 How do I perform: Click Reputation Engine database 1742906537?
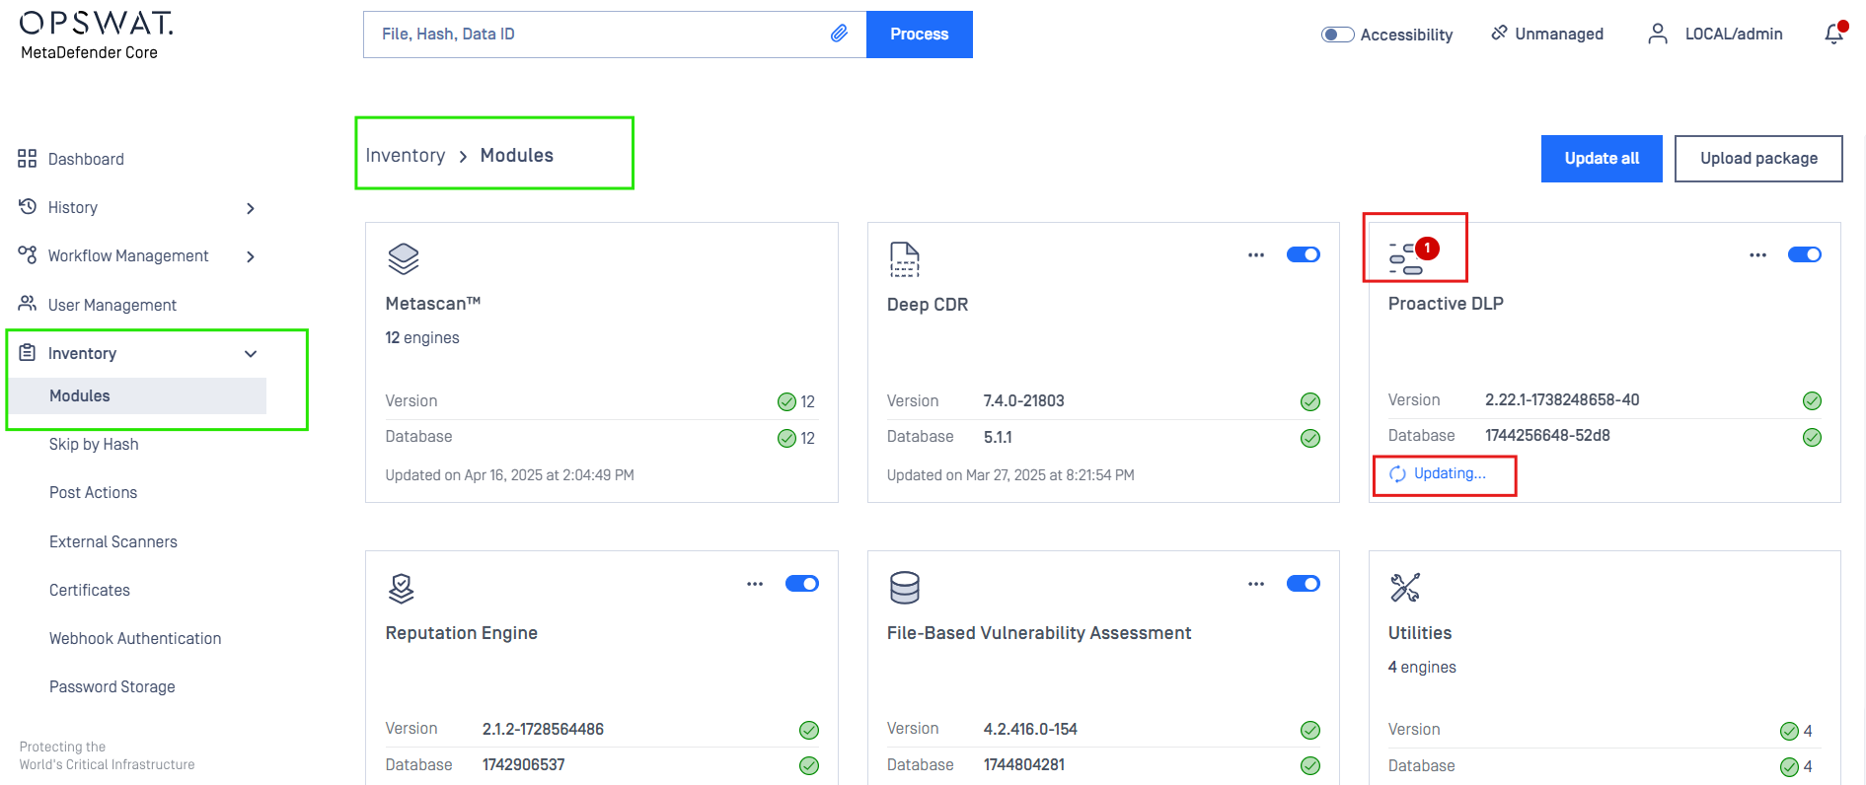coord(523,764)
